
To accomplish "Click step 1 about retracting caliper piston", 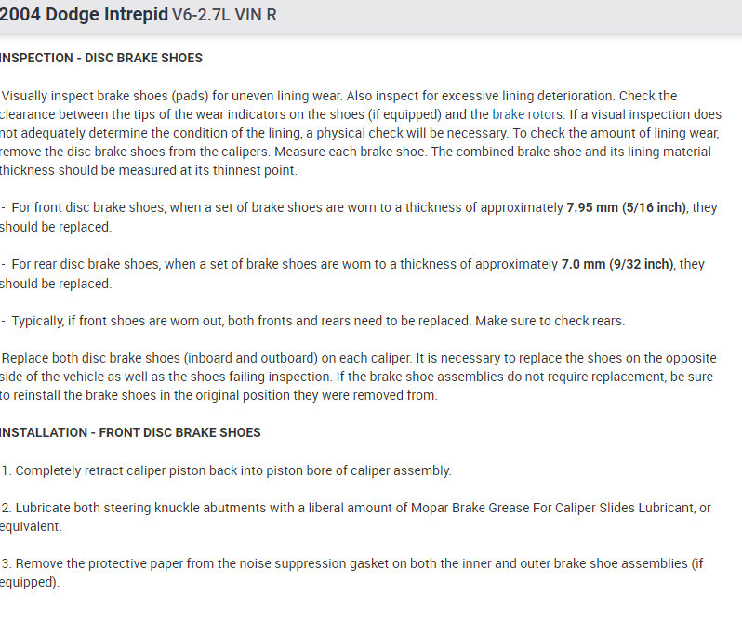I will click(232, 470).
